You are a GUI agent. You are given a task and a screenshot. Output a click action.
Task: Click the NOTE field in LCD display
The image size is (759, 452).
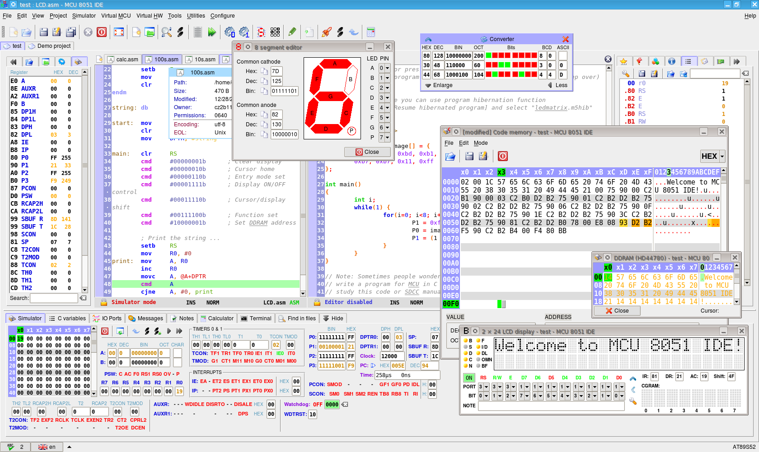pos(551,406)
